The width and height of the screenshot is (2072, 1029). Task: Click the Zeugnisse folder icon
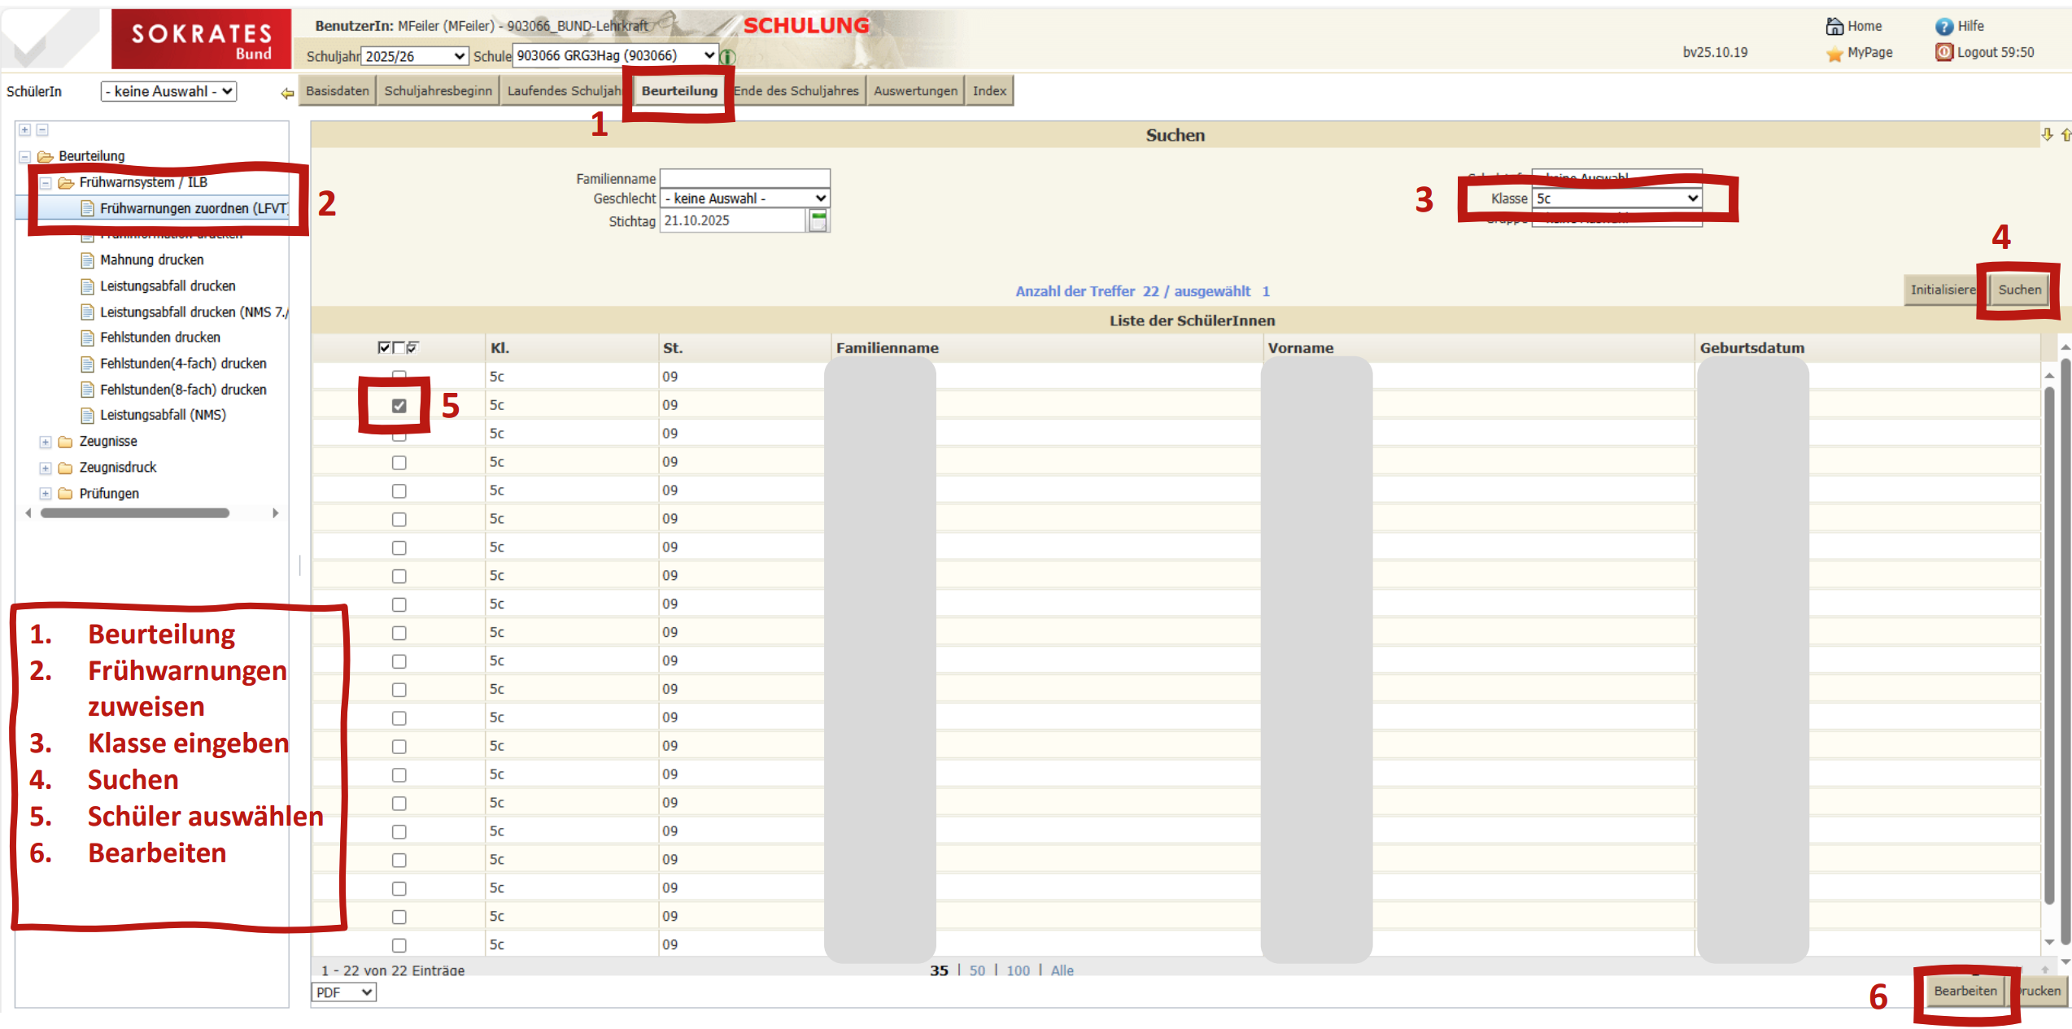(66, 442)
